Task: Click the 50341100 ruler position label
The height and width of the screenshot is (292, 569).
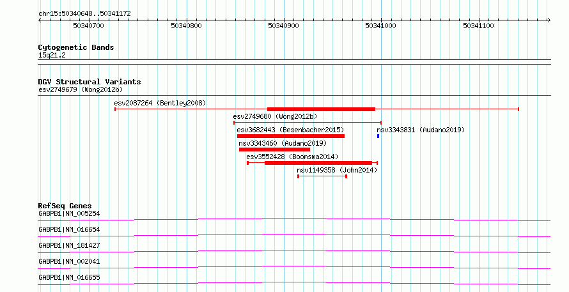Action: coord(478,26)
